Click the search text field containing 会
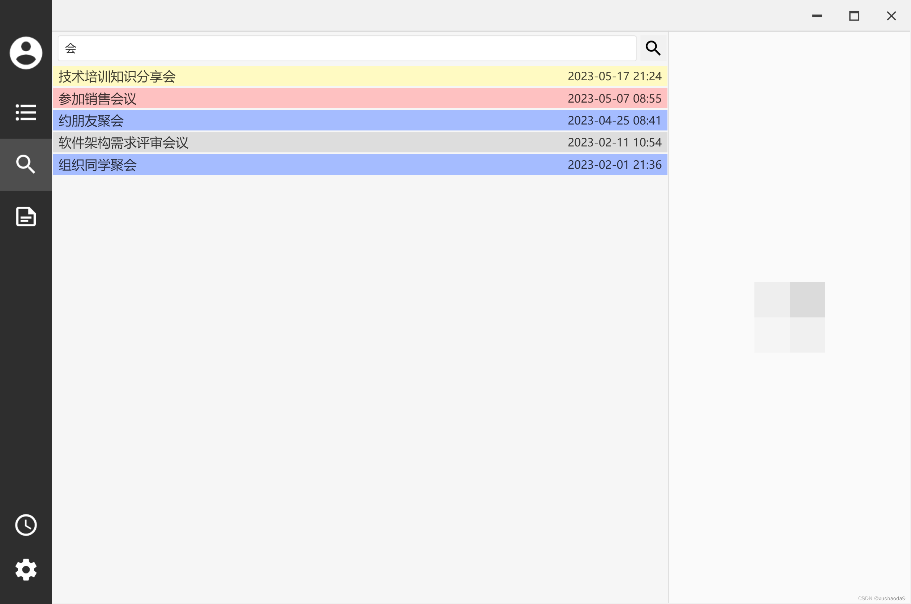Image resolution: width=911 pixels, height=604 pixels. (x=347, y=48)
